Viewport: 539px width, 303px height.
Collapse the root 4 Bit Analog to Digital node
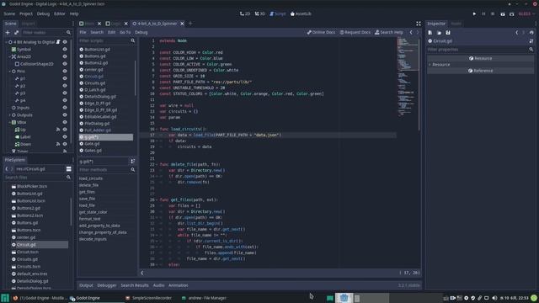[6, 42]
